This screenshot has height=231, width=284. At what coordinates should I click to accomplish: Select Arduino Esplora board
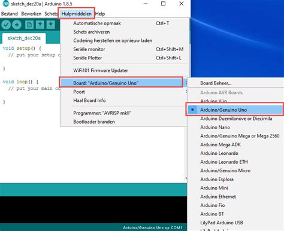click(235, 179)
